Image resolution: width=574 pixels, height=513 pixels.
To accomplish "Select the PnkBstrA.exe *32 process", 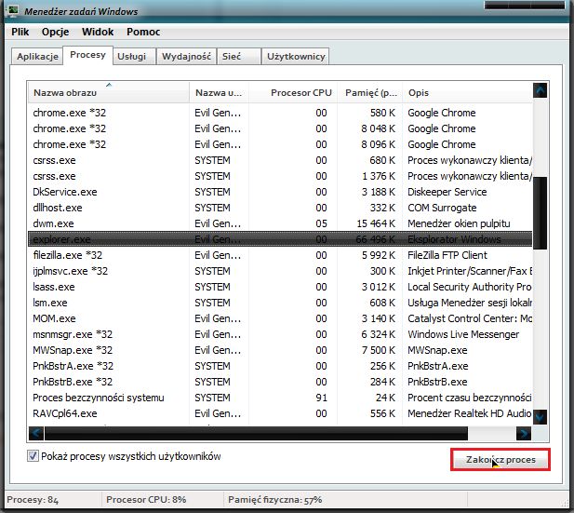I will [280, 366].
